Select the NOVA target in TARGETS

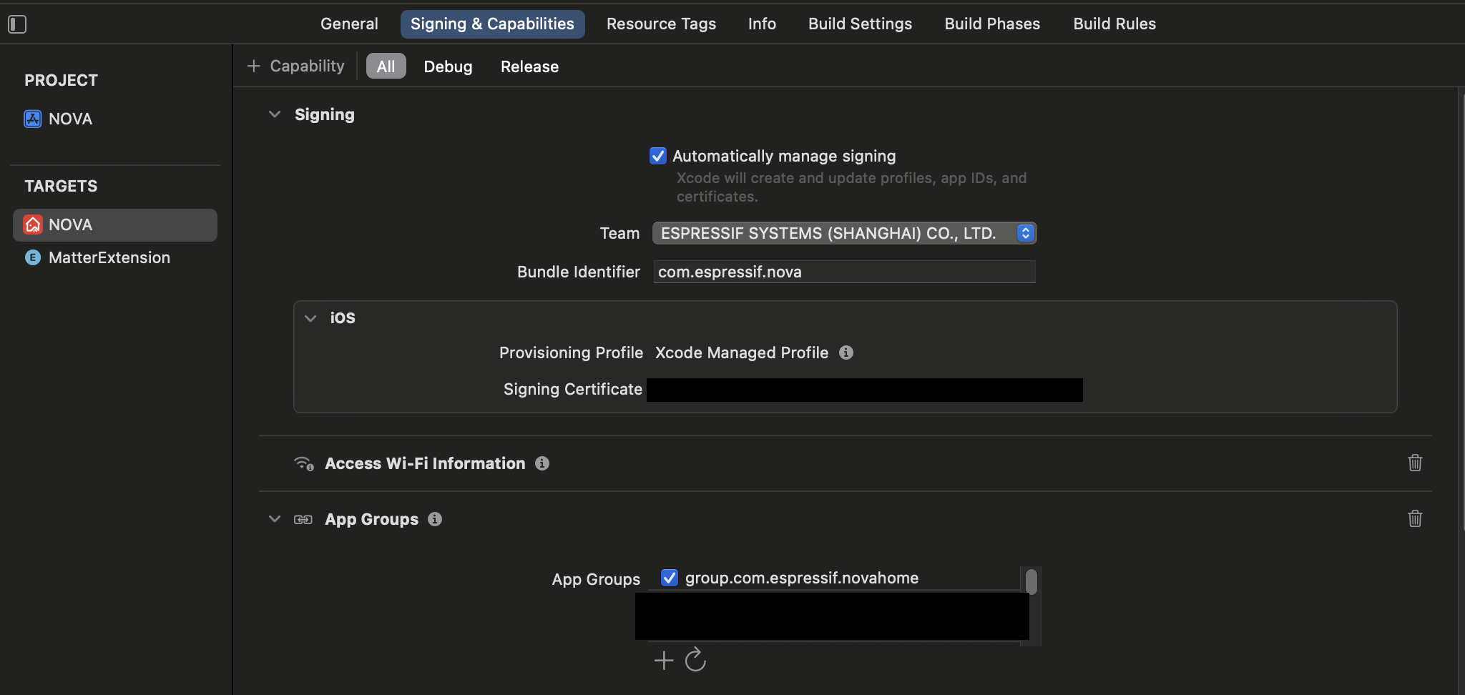point(69,225)
